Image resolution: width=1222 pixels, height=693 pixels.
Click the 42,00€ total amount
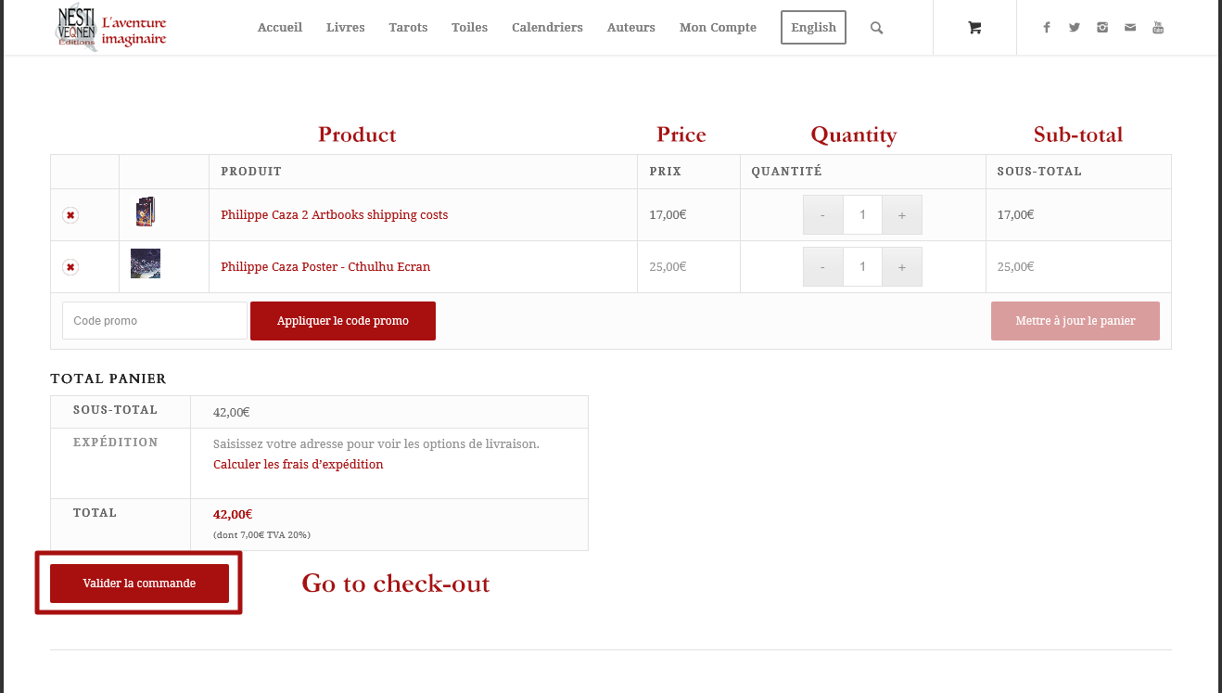point(233,515)
